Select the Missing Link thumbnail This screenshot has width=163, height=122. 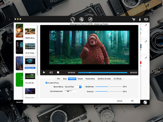(30, 61)
